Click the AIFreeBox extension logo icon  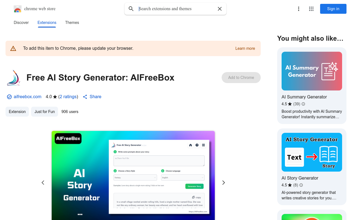tap(13, 78)
